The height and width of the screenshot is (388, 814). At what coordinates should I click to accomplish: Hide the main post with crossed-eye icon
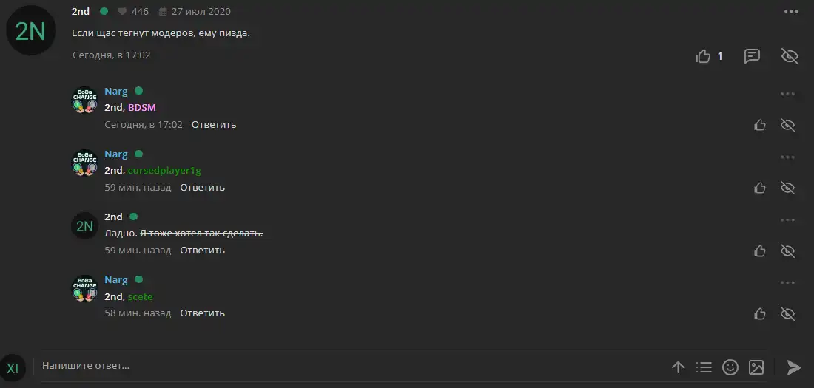(790, 56)
